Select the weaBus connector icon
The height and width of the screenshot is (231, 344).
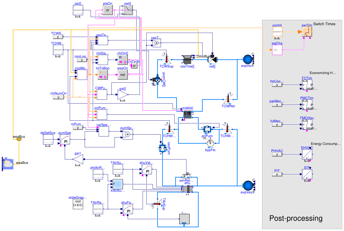(19, 139)
